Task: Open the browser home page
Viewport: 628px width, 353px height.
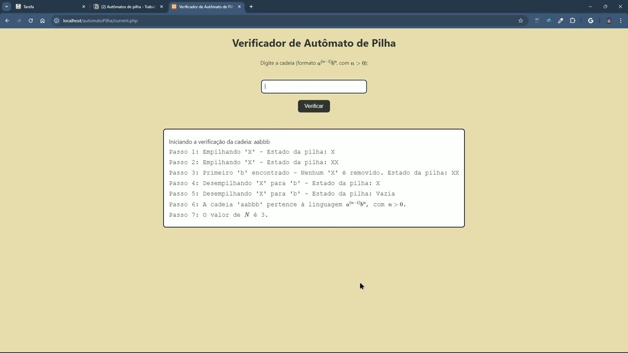Action: (x=43, y=21)
